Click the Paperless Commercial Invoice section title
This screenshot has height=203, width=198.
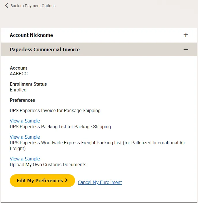click(x=45, y=49)
